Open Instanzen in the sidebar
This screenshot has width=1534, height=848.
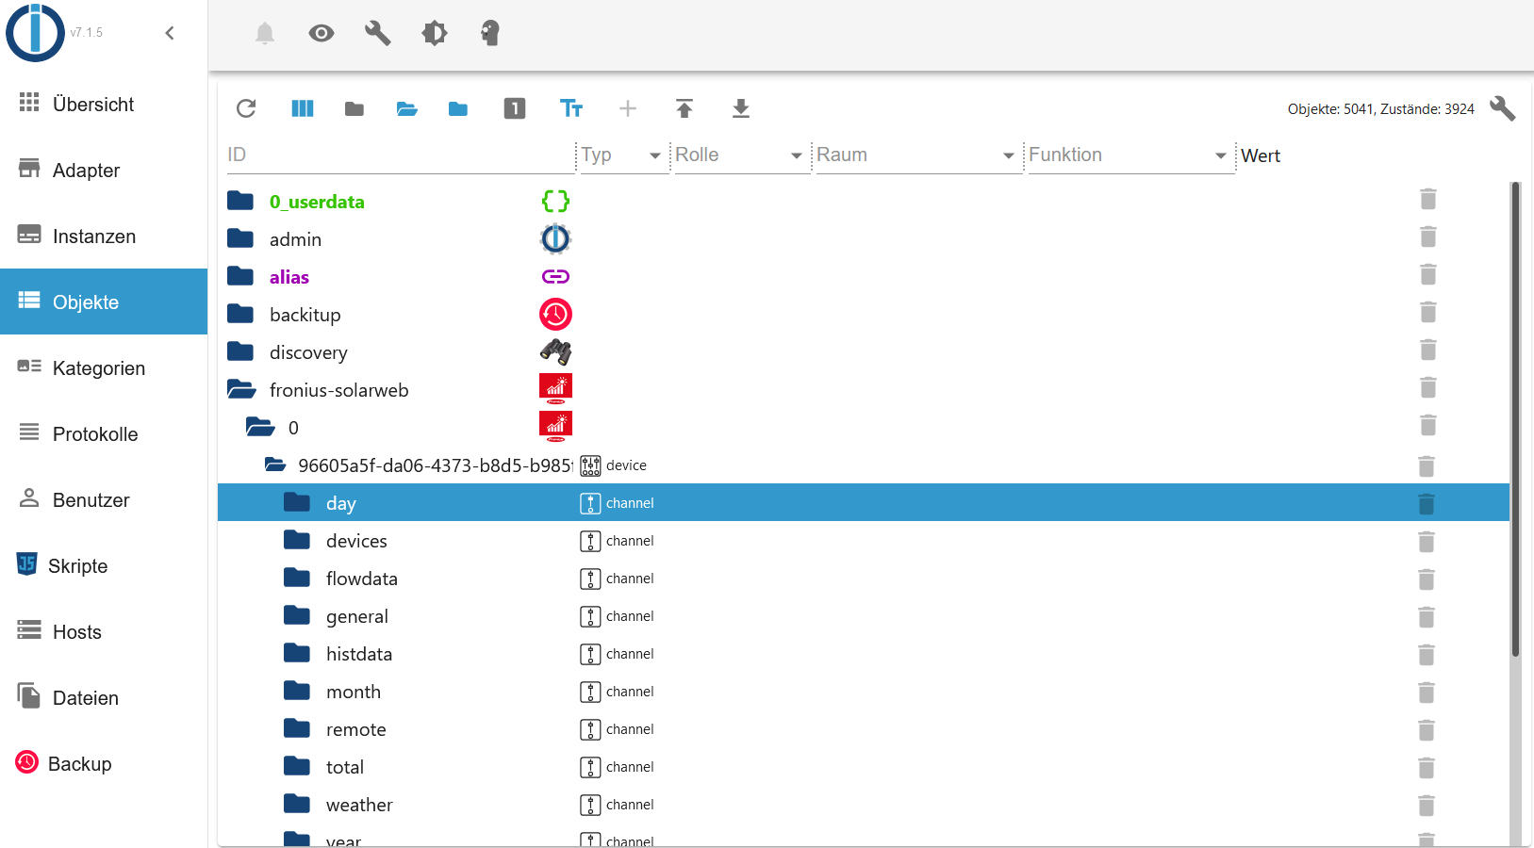(x=104, y=236)
